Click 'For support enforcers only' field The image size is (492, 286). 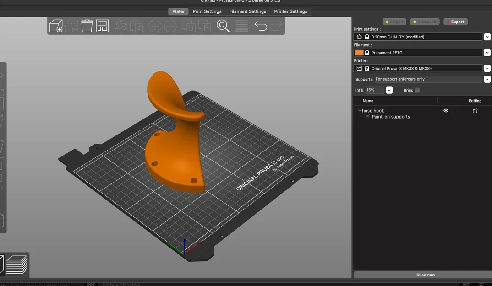pos(429,79)
